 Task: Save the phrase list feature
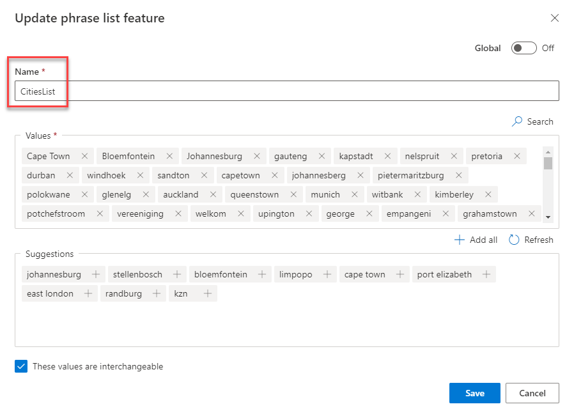click(475, 393)
